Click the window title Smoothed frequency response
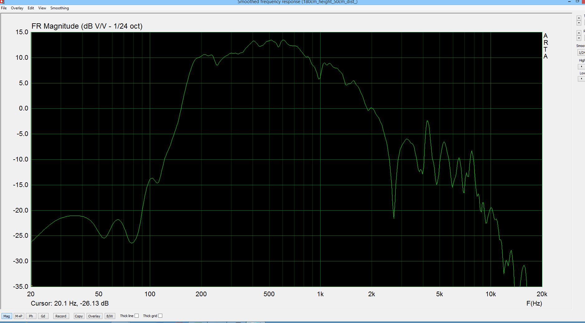 [297, 2]
